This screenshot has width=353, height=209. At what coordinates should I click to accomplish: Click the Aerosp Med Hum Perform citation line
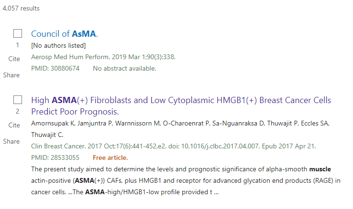tap(103, 57)
